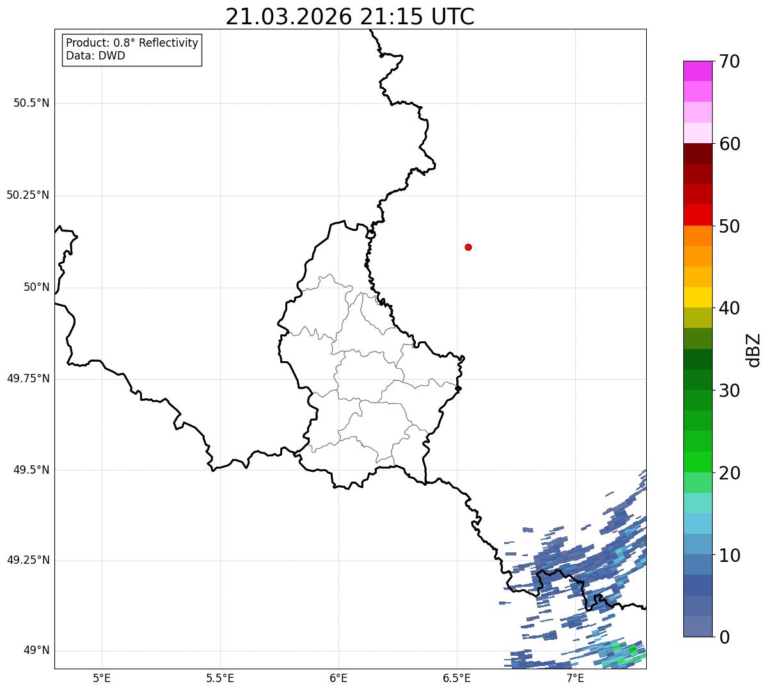
Task: Pick the dark maroon swatch just below 60
Action: point(697,153)
